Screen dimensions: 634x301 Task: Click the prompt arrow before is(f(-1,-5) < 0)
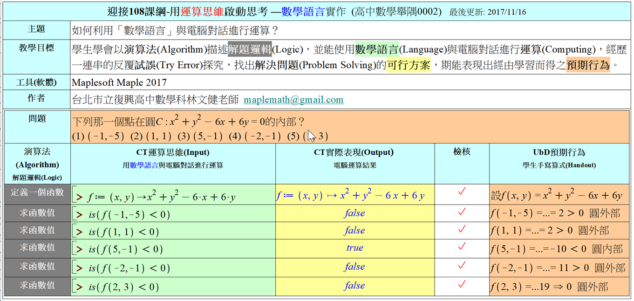(x=80, y=215)
